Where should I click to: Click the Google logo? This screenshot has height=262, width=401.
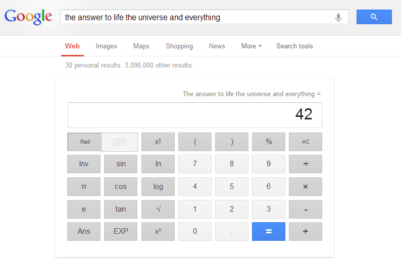[x=28, y=17]
